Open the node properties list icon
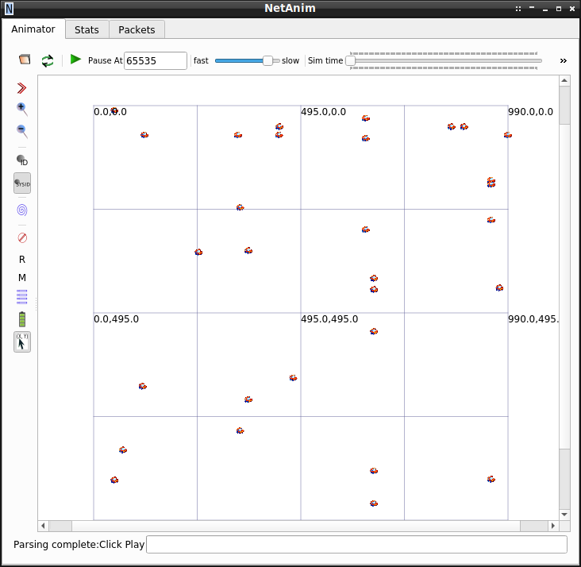This screenshot has width=581, height=567. (22, 297)
